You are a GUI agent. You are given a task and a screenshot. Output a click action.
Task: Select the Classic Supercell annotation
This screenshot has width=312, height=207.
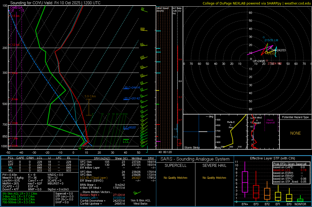click(x=270, y=121)
